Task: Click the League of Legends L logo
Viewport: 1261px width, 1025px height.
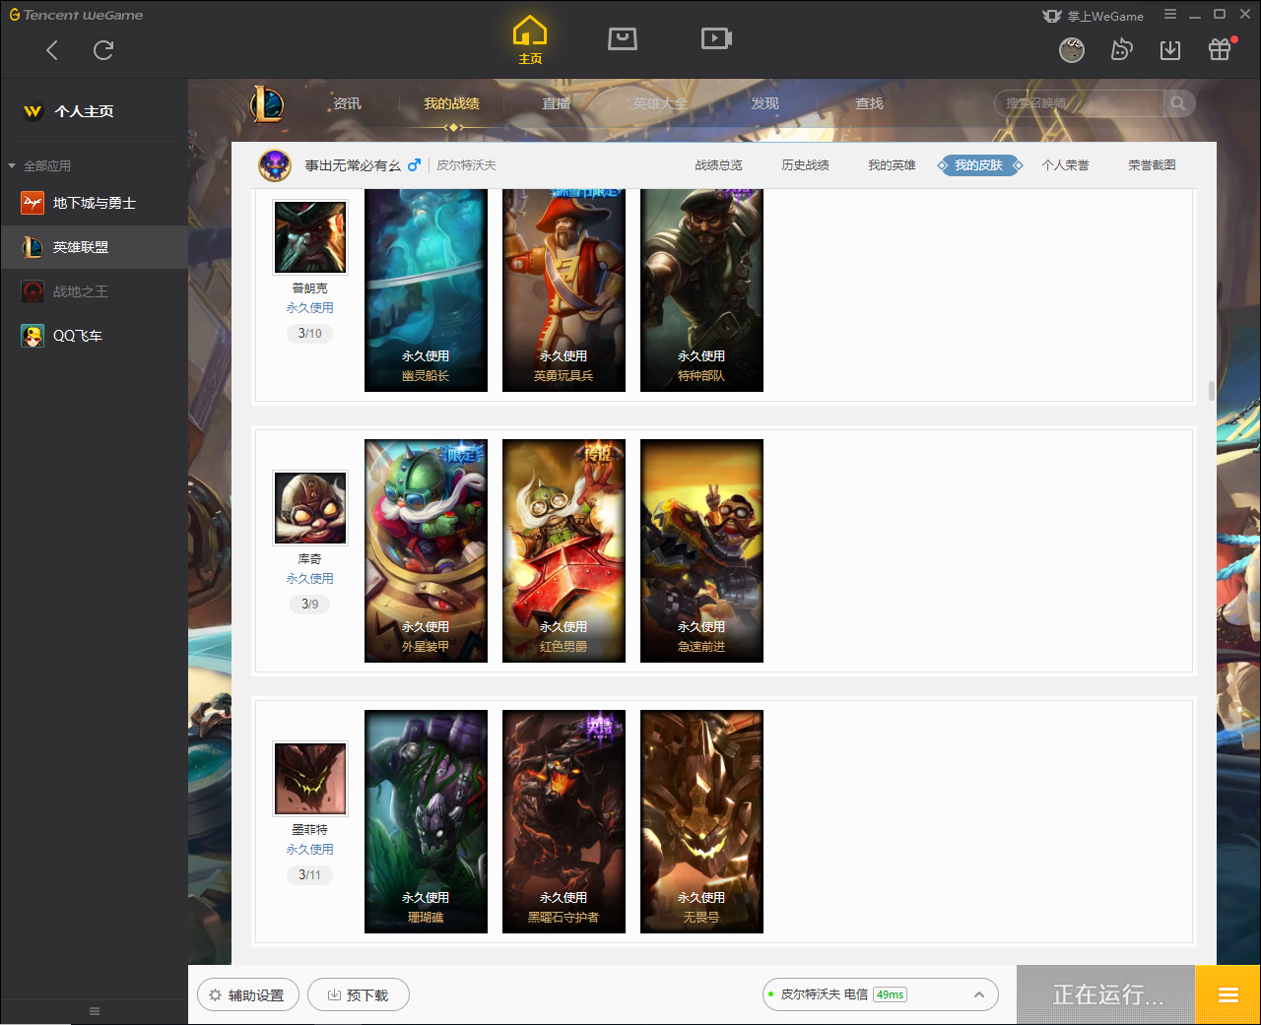Action: tap(267, 103)
